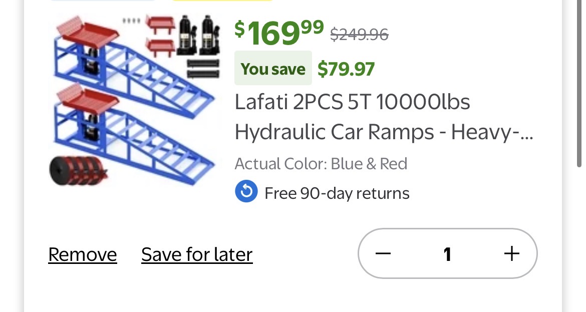Image resolution: width=586 pixels, height=312 pixels.
Task: Click the crossed-out $249.96 original price
Action: pyautogui.click(x=359, y=34)
